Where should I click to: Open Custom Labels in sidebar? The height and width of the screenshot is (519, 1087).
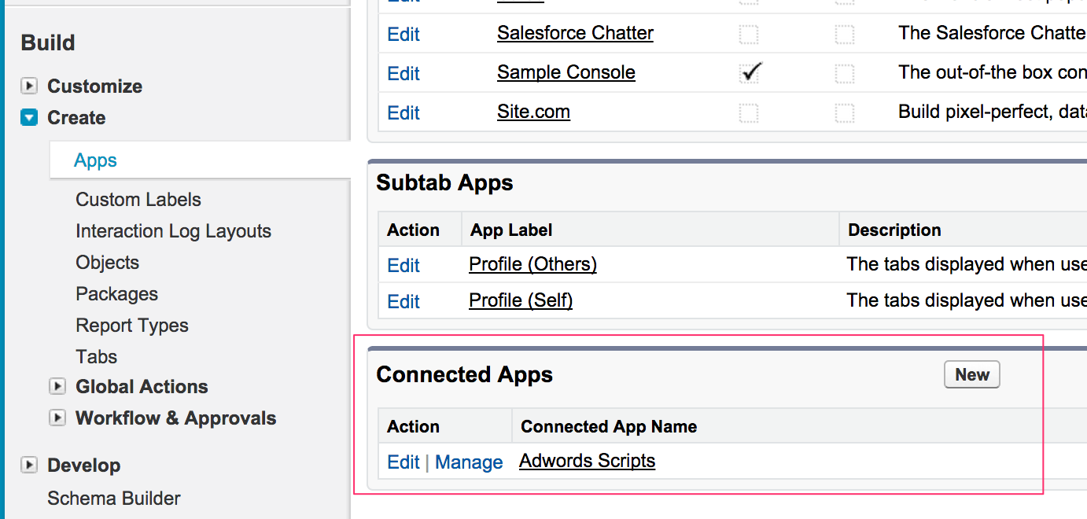[x=138, y=200]
